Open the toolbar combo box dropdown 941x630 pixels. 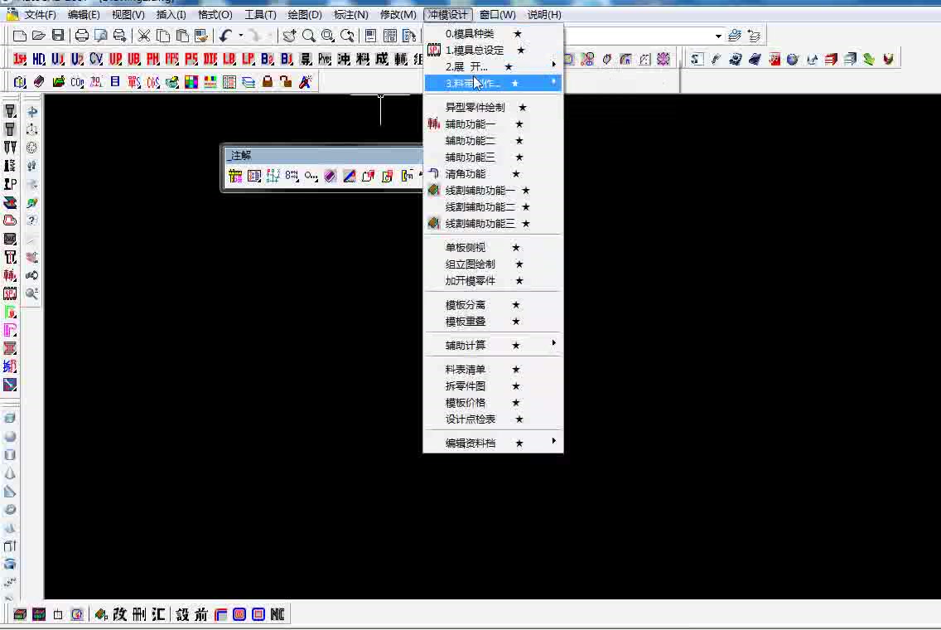click(x=719, y=35)
